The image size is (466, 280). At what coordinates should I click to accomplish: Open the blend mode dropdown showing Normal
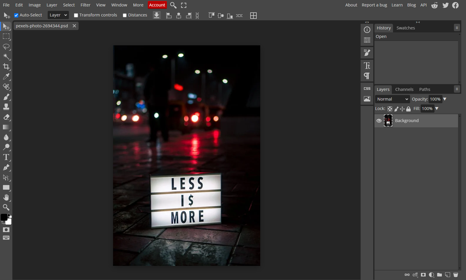pos(392,99)
